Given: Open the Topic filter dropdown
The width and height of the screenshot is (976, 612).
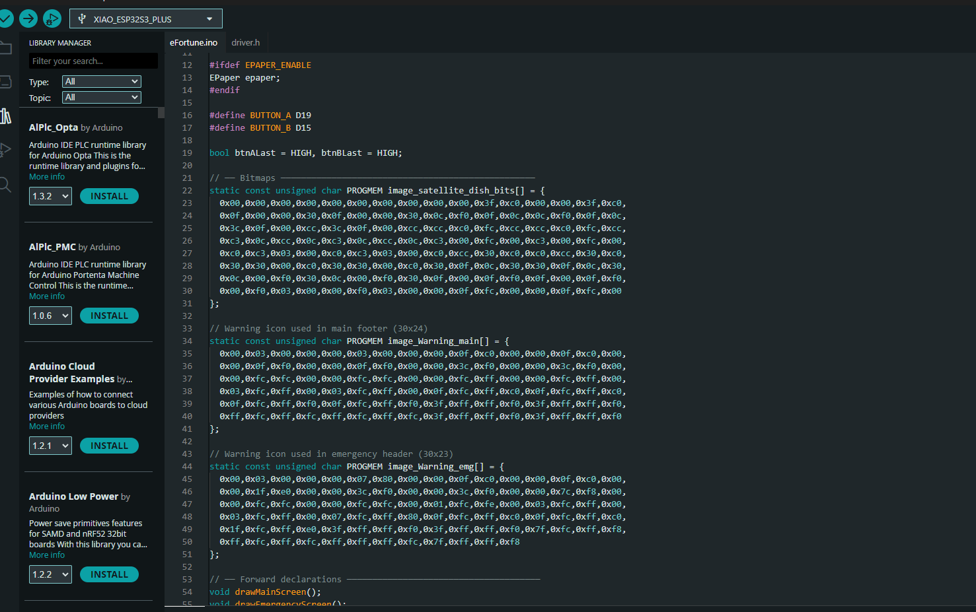Looking at the screenshot, I should pyautogui.click(x=101, y=97).
